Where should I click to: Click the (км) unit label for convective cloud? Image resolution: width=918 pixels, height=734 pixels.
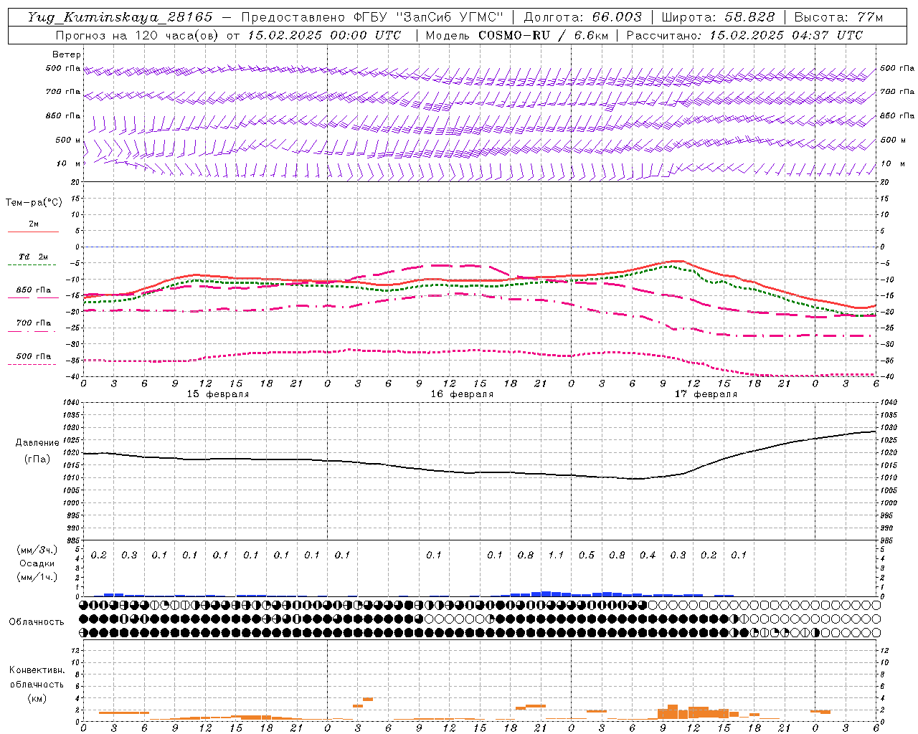(37, 698)
